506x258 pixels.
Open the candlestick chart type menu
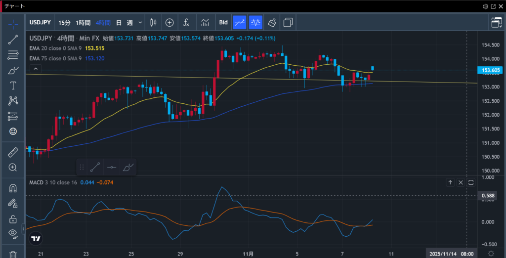(x=153, y=22)
